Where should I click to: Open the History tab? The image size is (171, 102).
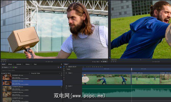point(28,64)
